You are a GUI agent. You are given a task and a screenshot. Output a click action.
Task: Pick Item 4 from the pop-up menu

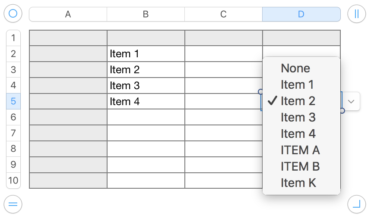click(x=298, y=134)
